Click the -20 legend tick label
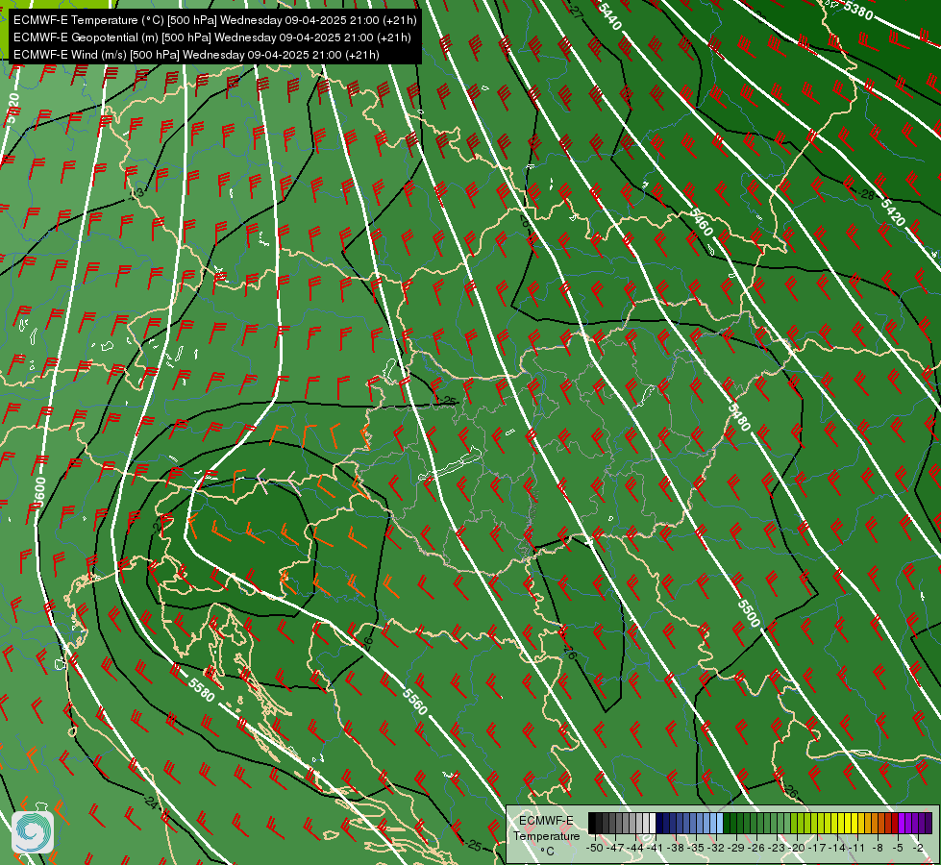The width and height of the screenshot is (941, 865). [x=797, y=849]
